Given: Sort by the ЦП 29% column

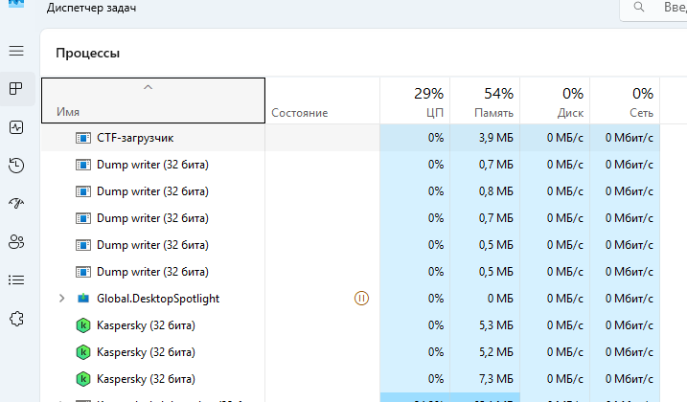Looking at the screenshot, I should click(x=415, y=100).
